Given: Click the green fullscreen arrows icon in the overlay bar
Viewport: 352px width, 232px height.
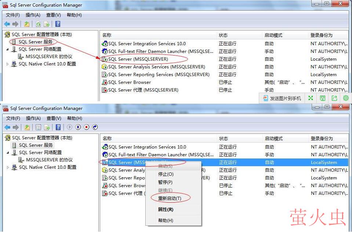Looking at the screenshot, I should tap(311, 98).
